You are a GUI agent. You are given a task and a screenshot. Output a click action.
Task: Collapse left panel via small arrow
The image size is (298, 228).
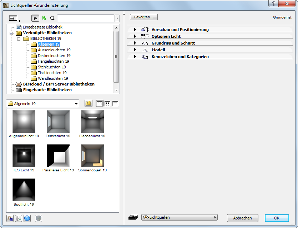pos(124,14)
